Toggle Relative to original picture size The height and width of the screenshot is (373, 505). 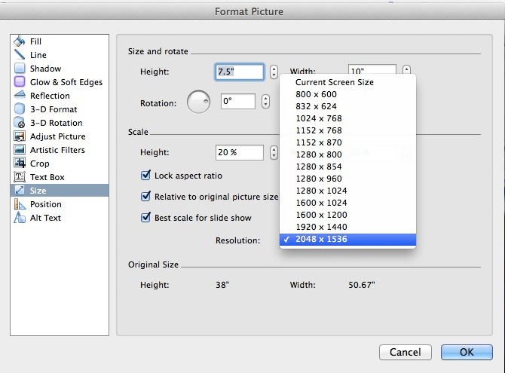[146, 197]
